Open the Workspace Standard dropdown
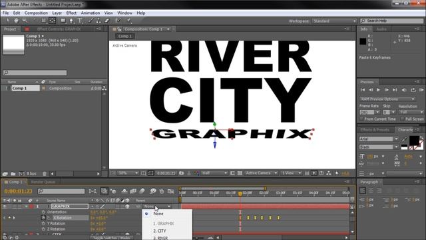The image size is (426, 240). (334, 21)
